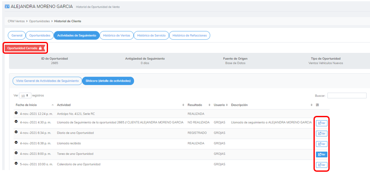Click the contact card icon beside ALEJANDRA MORENO GARCIA
This screenshot has width=370, height=173.
click(x=6, y=7)
